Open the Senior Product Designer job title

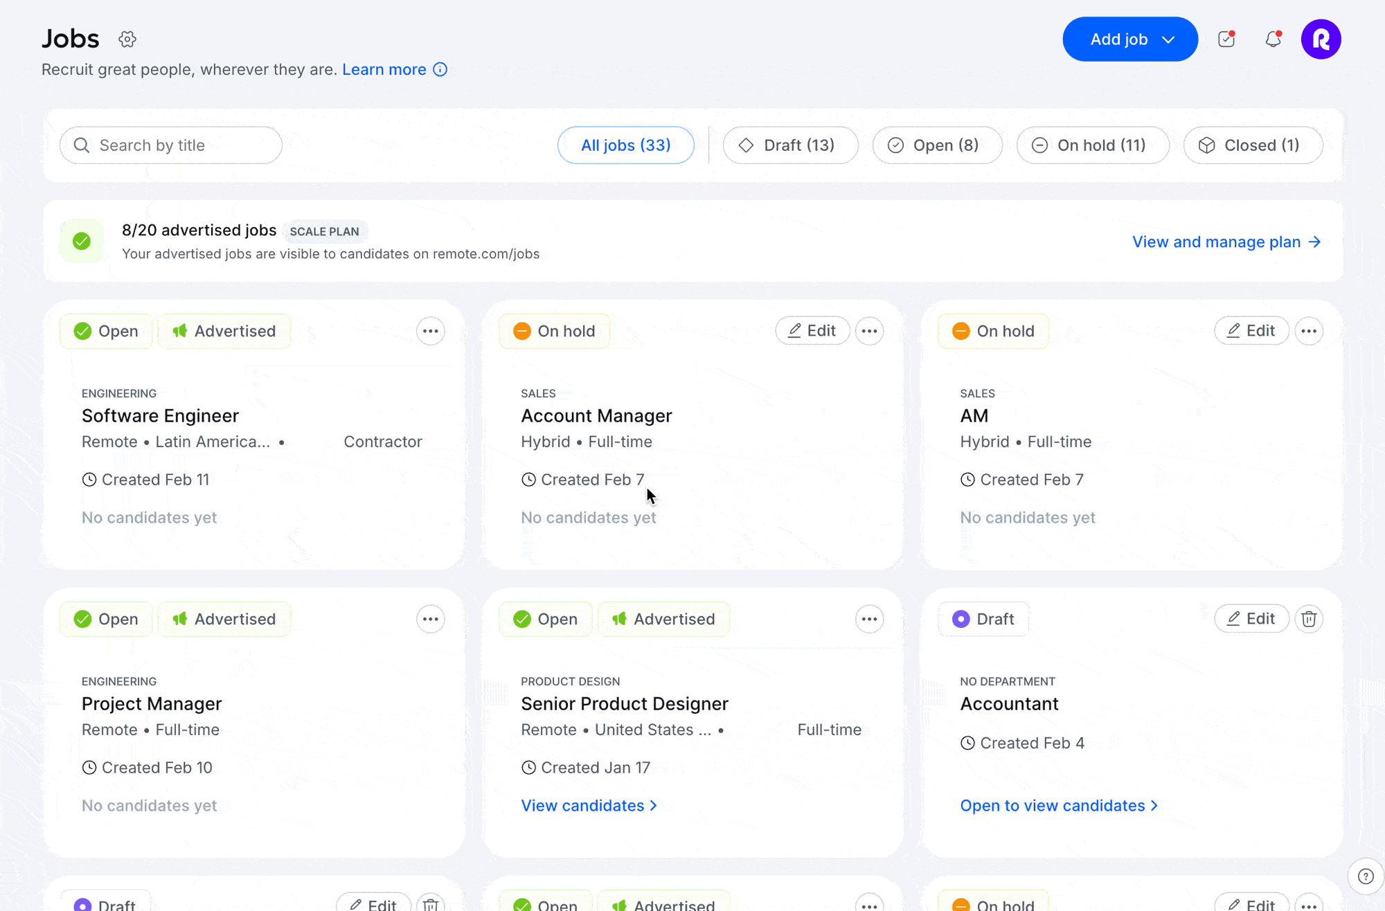click(x=625, y=703)
